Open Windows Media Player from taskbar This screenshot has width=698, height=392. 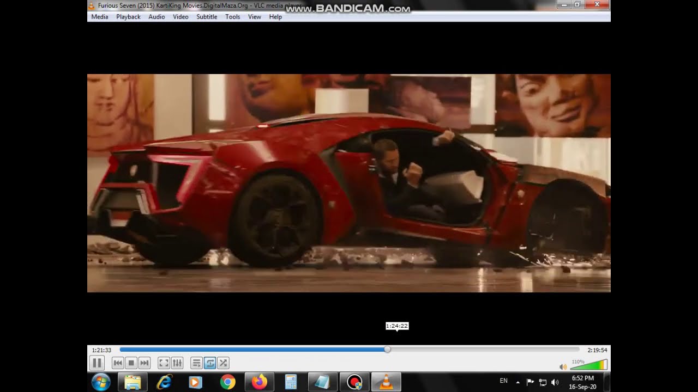(x=195, y=382)
